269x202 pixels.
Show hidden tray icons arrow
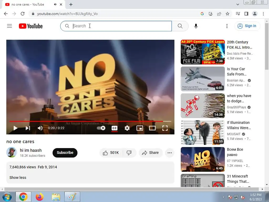(x=223, y=197)
